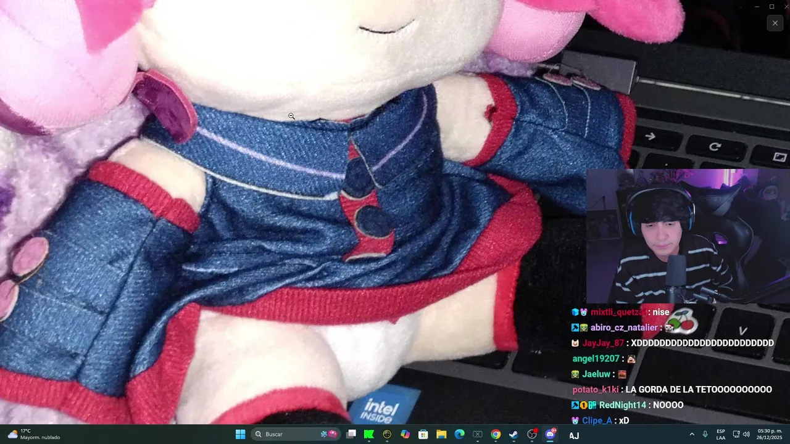Click the microphone tray icon

click(705, 434)
